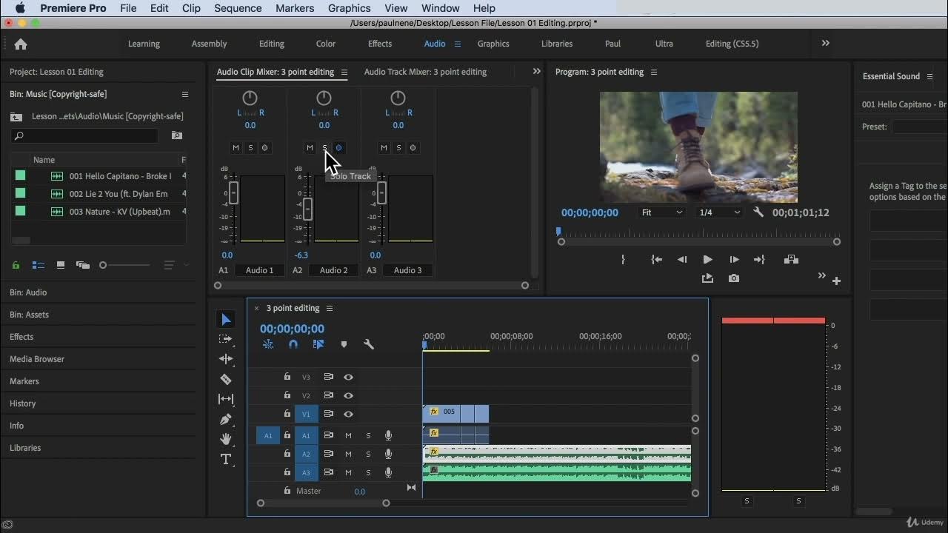Open Audio Clip Mixer panel menu
This screenshot has height=533, width=948.
click(x=344, y=72)
